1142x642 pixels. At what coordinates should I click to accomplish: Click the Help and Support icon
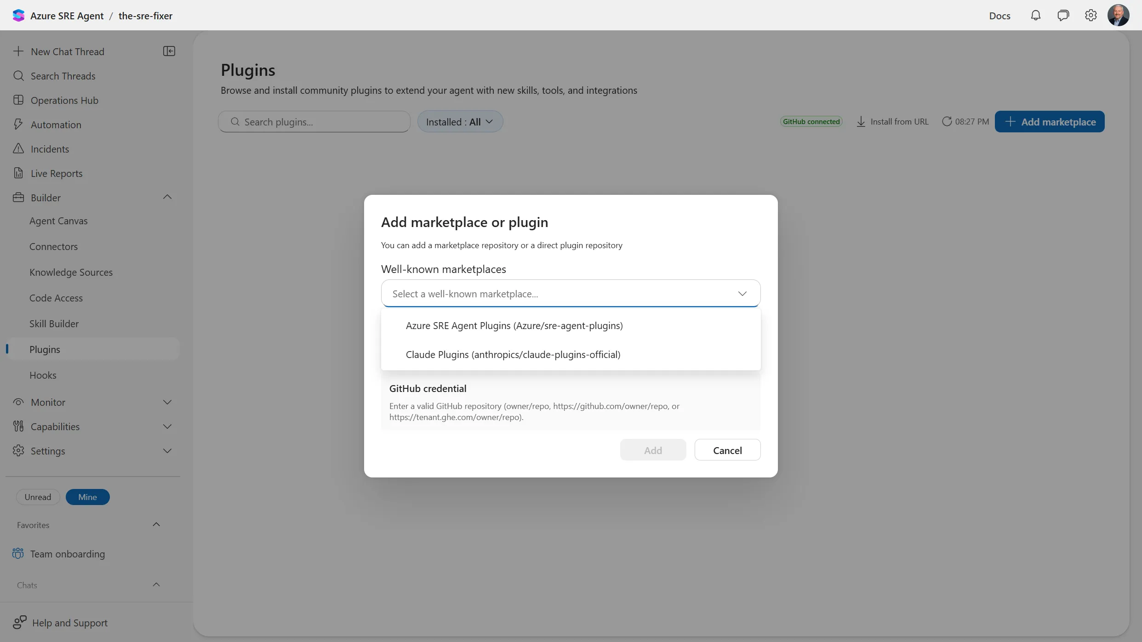click(x=20, y=623)
